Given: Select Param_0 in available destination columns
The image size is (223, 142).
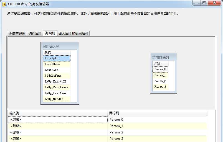Looking at the screenshot, I should coord(160,69).
